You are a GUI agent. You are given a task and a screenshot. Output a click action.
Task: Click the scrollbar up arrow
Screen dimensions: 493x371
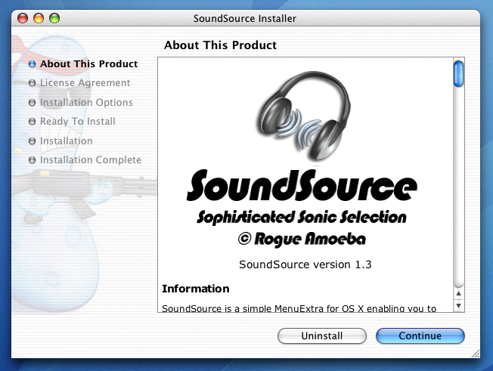[x=458, y=293]
